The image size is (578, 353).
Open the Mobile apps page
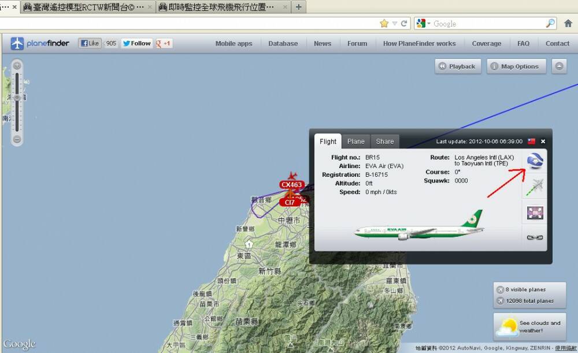tap(234, 43)
